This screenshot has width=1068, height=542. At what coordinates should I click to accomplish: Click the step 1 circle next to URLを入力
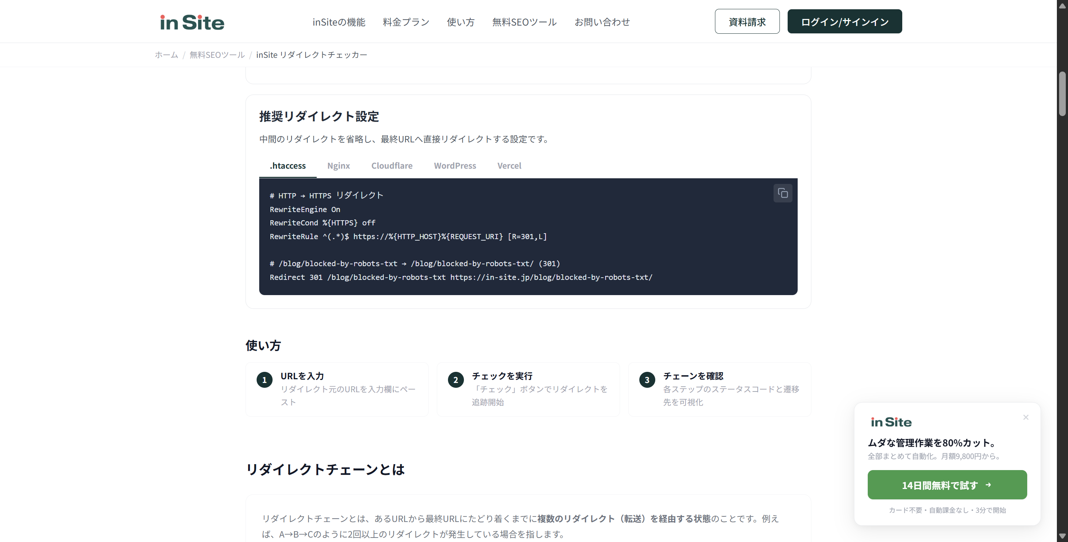tap(264, 380)
